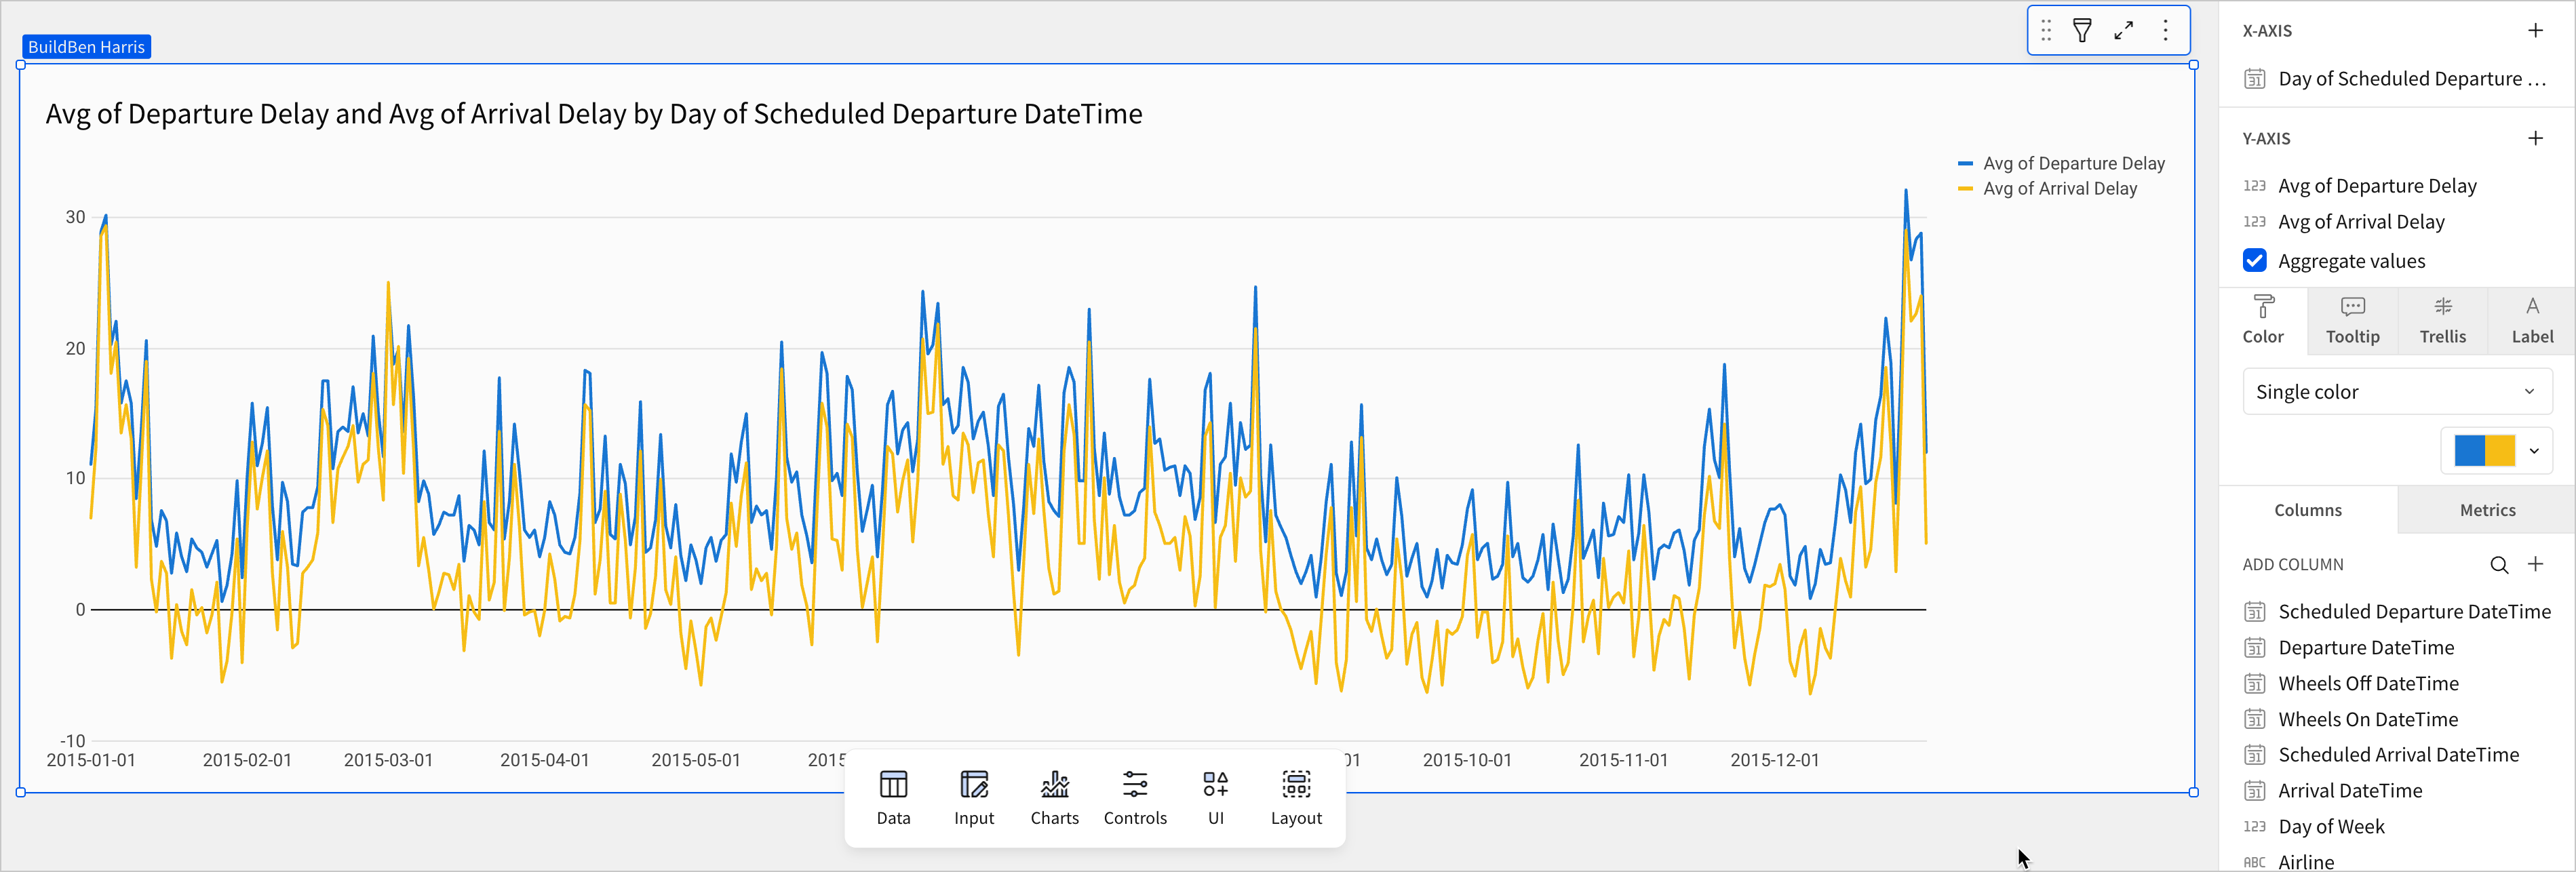Expand the color palette dropdown arrow
Screen dimensions: 2576x872
pos(2534,451)
